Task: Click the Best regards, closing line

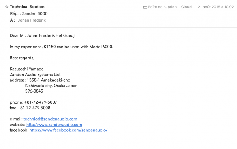Action: pyautogui.click(x=22, y=58)
